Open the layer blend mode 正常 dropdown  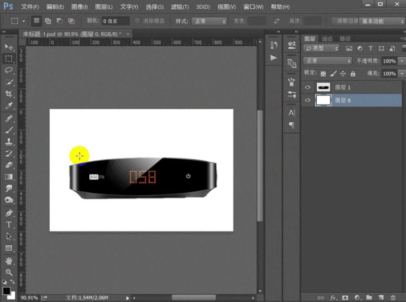tap(327, 60)
